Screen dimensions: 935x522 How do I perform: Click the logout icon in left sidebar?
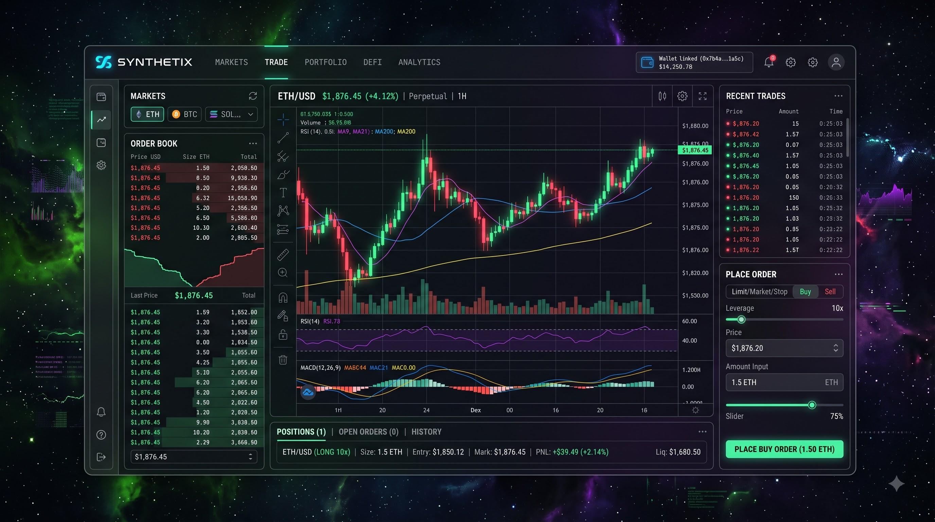click(x=101, y=457)
